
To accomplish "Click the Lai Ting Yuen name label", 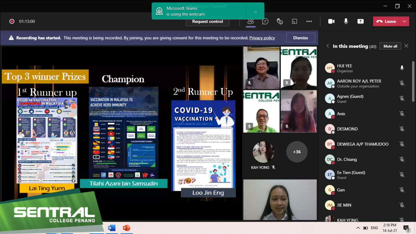I will tap(47, 188).
